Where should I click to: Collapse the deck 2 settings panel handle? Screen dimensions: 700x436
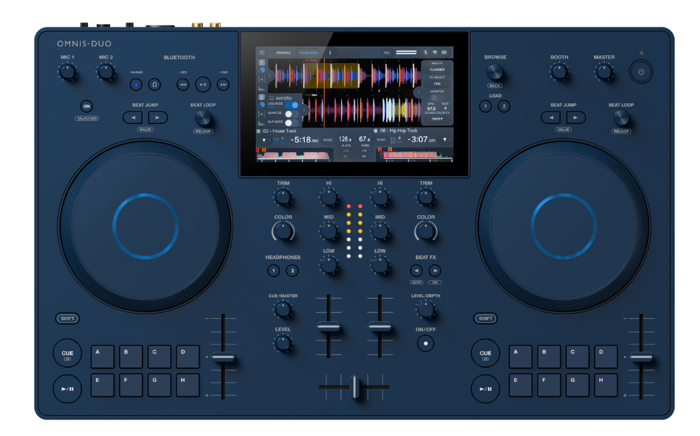tap(304, 110)
